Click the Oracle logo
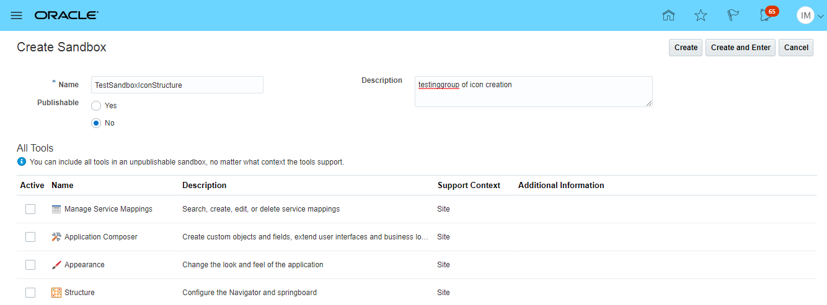Viewport: 827px width, 305px height. point(66,15)
